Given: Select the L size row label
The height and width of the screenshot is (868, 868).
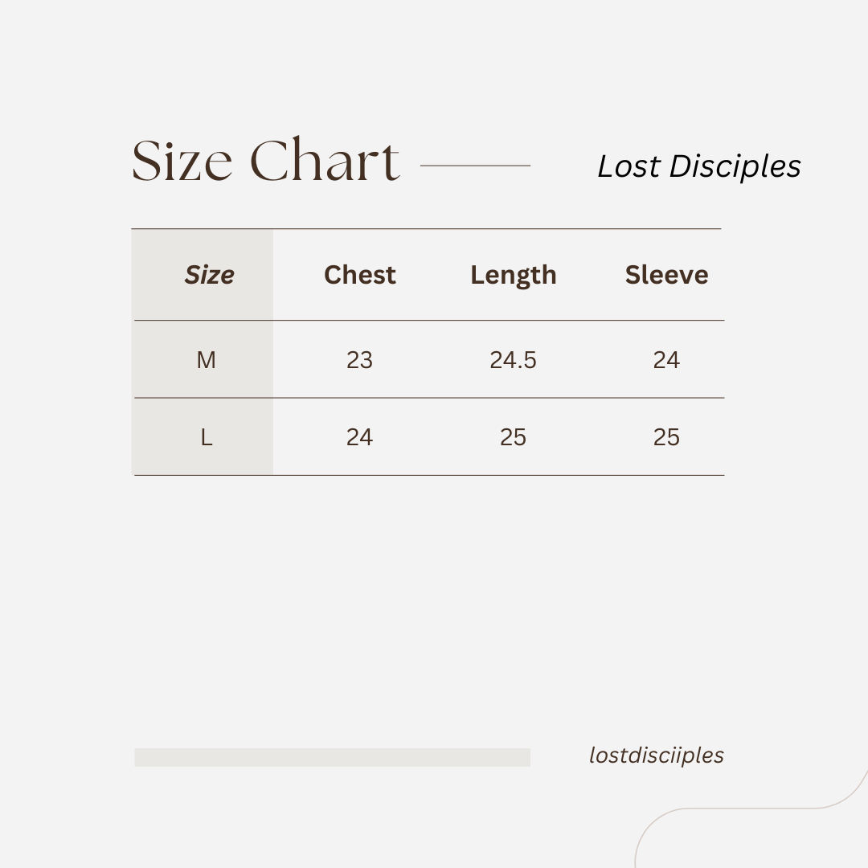Looking at the screenshot, I should 206,437.
